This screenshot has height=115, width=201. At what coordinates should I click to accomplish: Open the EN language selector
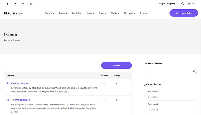point(191,4)
